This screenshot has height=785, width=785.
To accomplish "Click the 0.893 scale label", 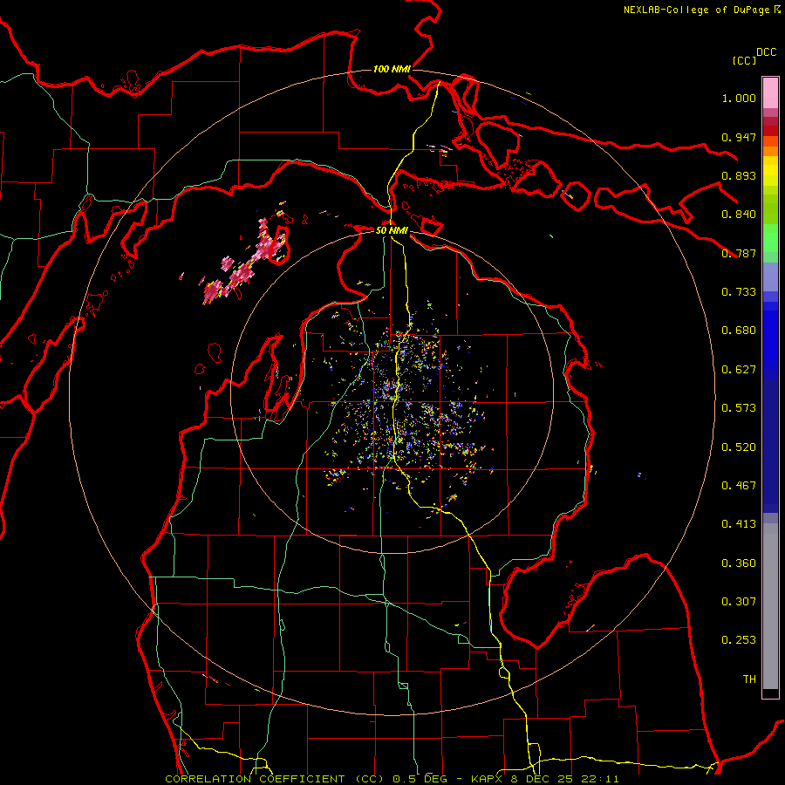I will [739, 175].
